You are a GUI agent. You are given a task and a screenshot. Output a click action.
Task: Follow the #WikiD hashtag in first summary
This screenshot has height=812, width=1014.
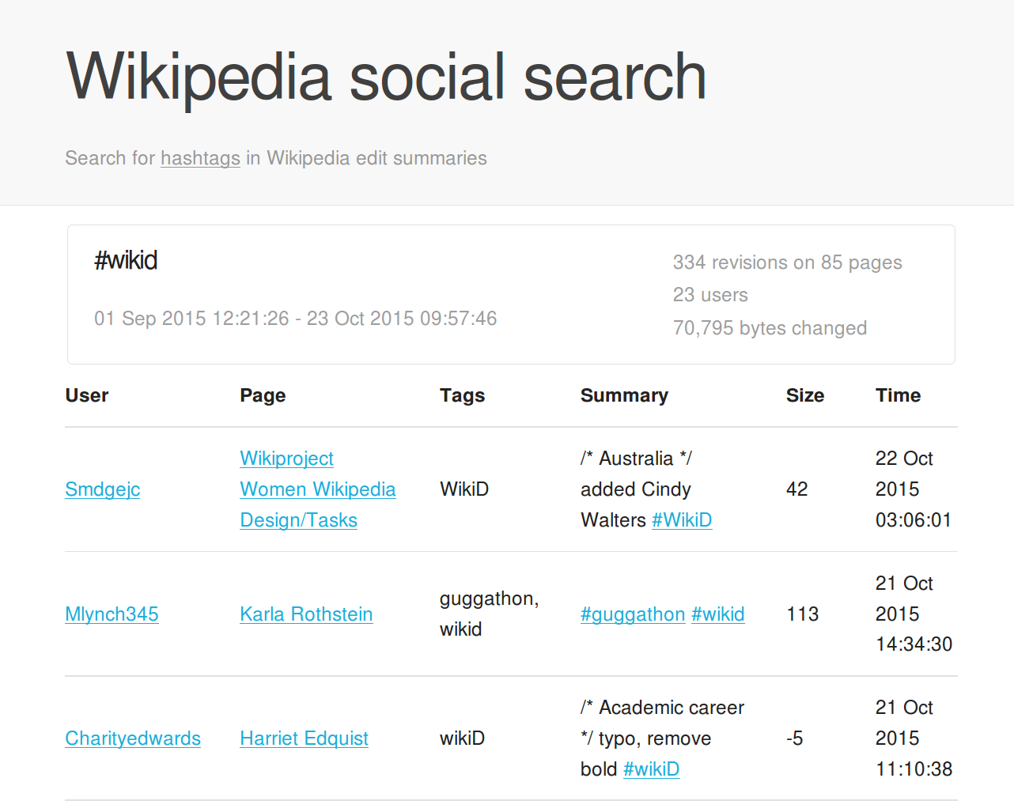pos(682,520)
